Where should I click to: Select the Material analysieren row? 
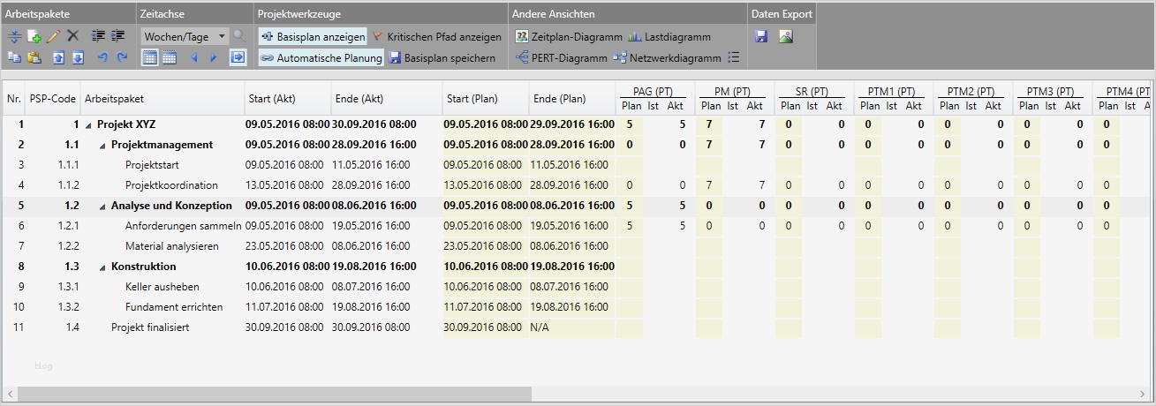click(578, 246)
